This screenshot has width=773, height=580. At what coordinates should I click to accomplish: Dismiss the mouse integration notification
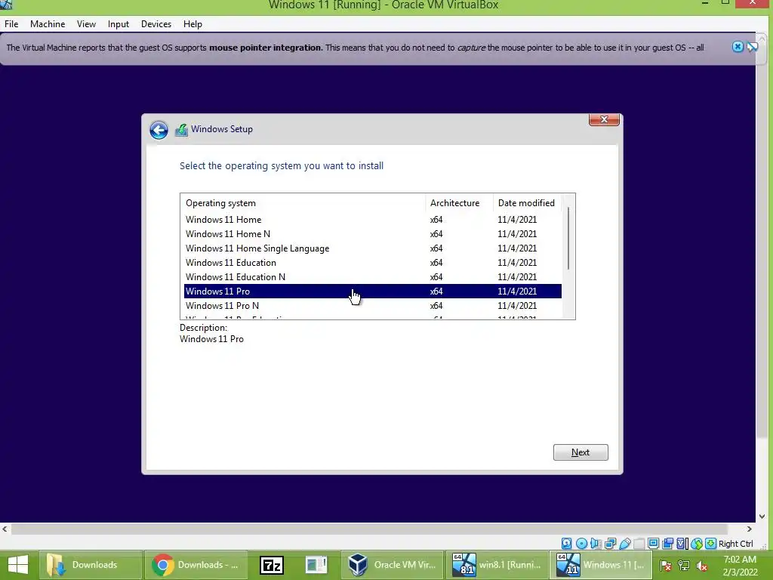tap(738, 47)
